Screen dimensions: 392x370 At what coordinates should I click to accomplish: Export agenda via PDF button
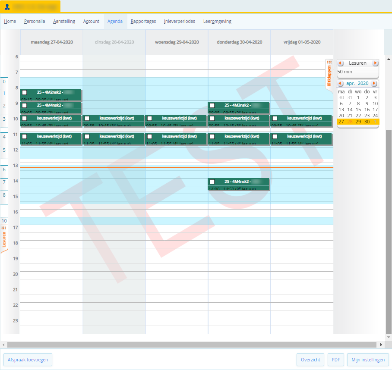pyautogui.click(x=336, y=360)
